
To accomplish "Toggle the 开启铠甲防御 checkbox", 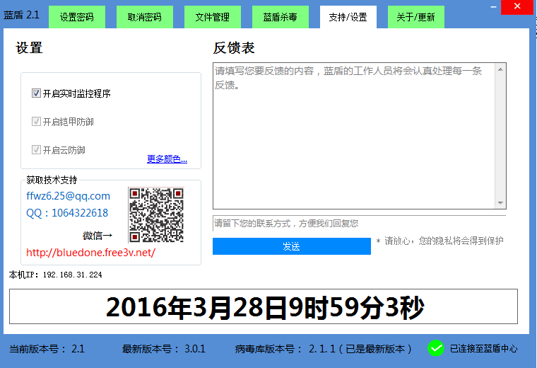I will click(x=37, y=122).
